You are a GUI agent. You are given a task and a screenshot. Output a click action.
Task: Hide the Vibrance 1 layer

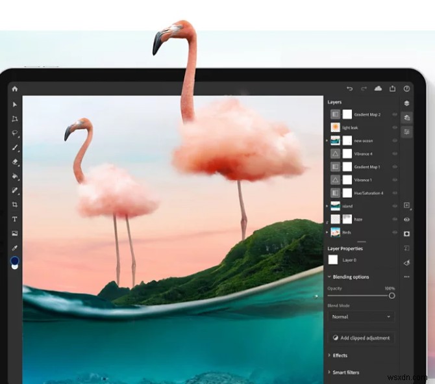click(x=395, y=179)
